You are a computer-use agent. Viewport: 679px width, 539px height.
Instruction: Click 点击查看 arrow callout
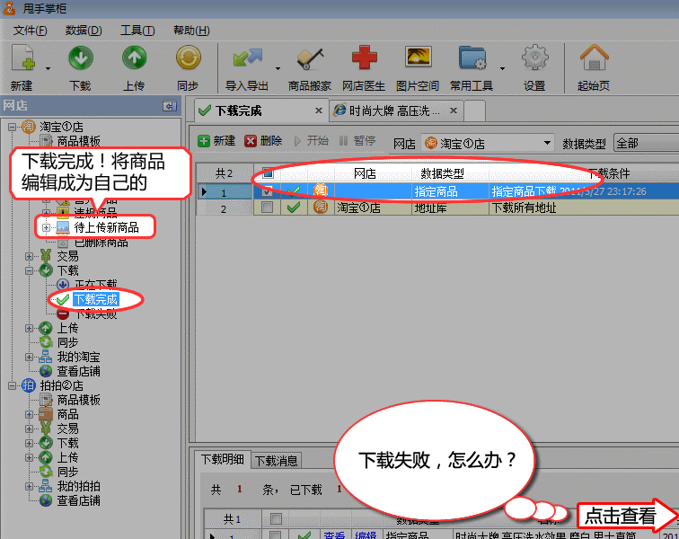[x=627, y=516]
